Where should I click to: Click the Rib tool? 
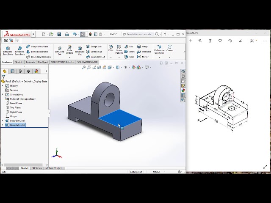pyautogui.click(x=128, y=47)
